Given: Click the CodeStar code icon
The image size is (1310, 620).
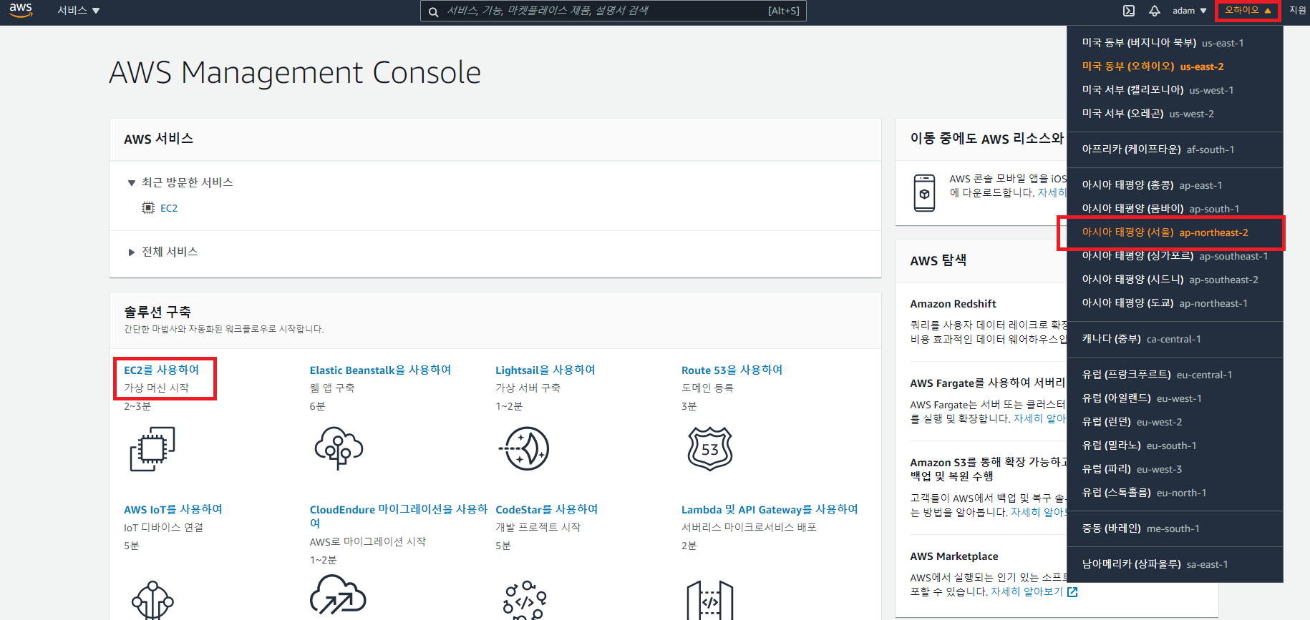Looking at the screenshot, I should click(x=525, y=601).
